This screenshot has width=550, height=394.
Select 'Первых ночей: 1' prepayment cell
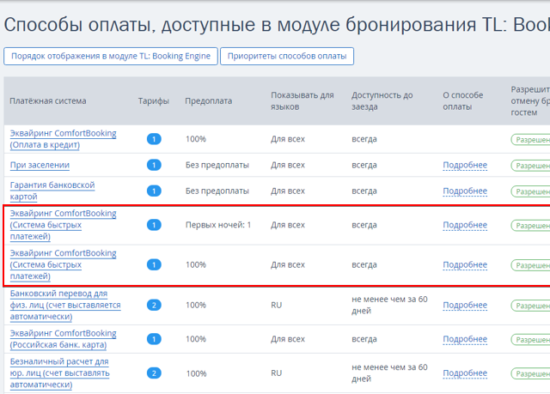(x=218, y=225)
